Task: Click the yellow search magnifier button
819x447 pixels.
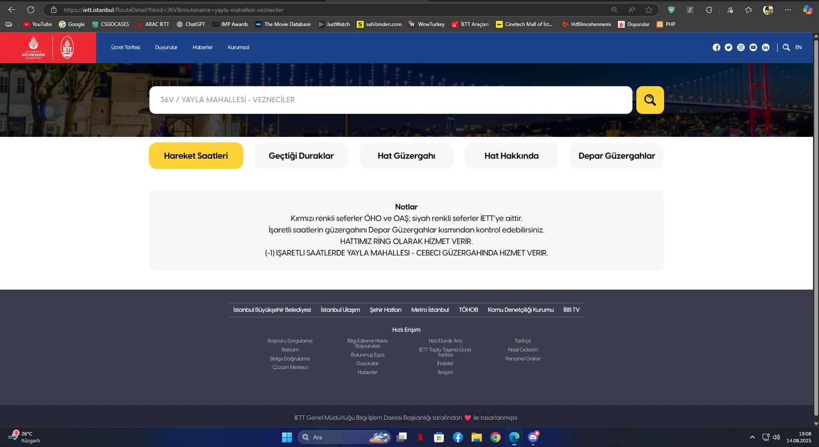Action: [650, 100]
